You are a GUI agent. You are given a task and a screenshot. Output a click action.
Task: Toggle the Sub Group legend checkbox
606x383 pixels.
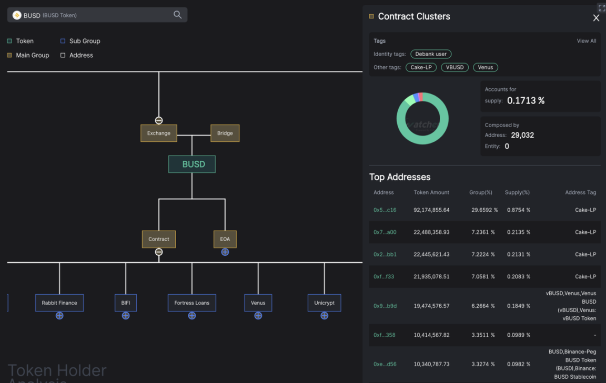pos(63,41)
